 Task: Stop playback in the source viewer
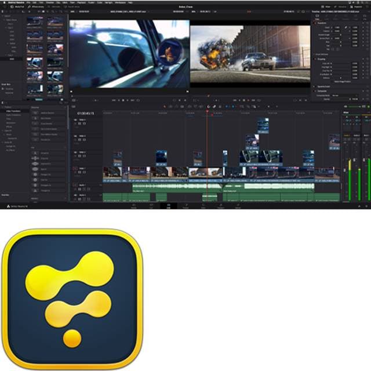pyautogui.click(x=123, y=100)
